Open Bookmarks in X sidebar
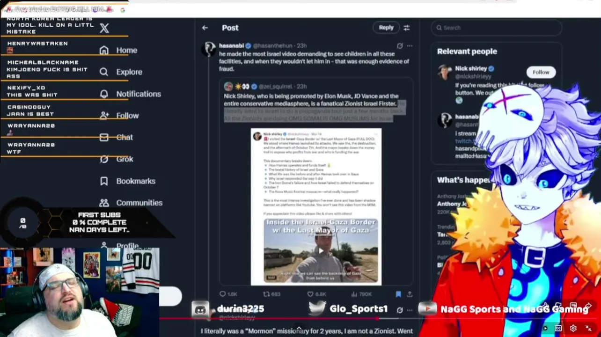The width and height of the screenshot is (601, 337). click(136, 181)
